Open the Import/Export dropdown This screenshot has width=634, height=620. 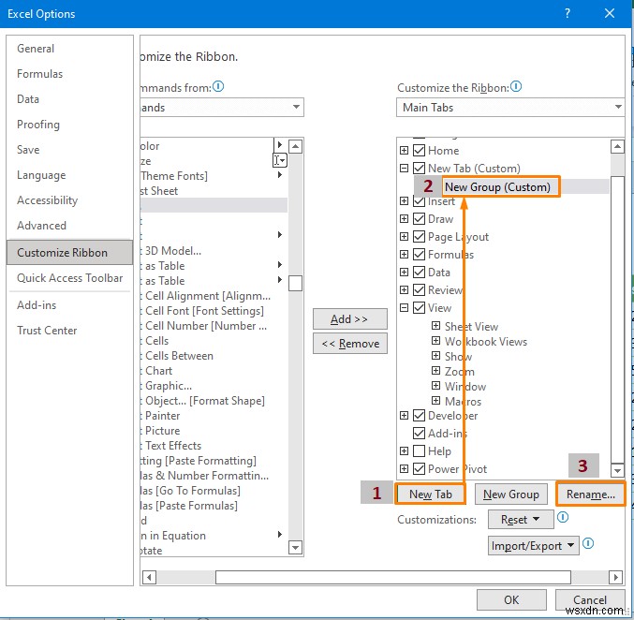pos(533,546)
